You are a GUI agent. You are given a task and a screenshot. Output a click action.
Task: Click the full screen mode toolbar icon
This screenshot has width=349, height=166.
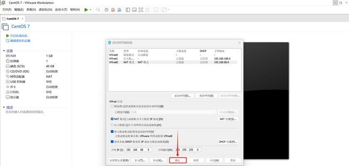pyautogui.click(x=141, y=10)
